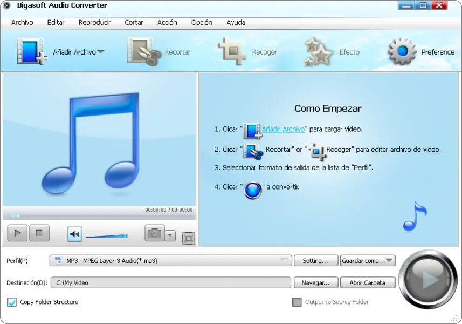Maximize the Bigasoft window
This screenshot has width=462, height=324.
pos(423,5)
